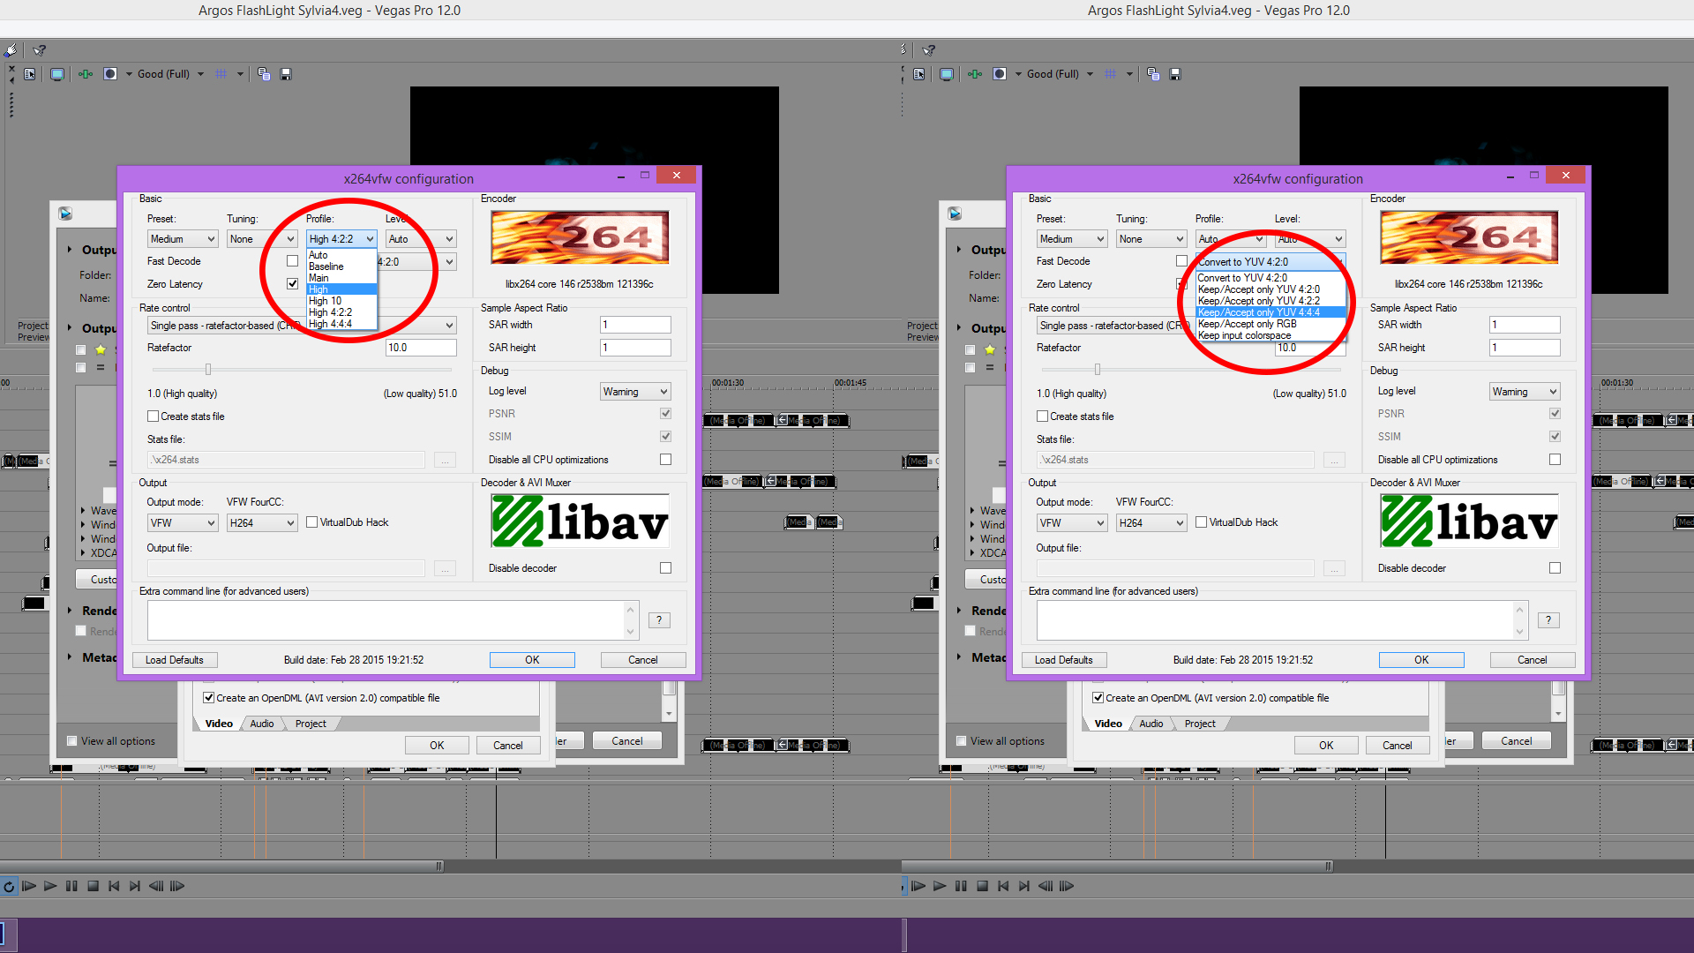Viewport: 1694px width, 953px height.
Task: Pause playback in left transport bar
Action: (71, 886)
